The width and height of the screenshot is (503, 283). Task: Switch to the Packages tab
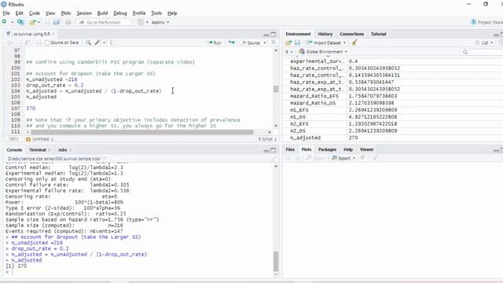pyautogui.click(x=327, y=149)
